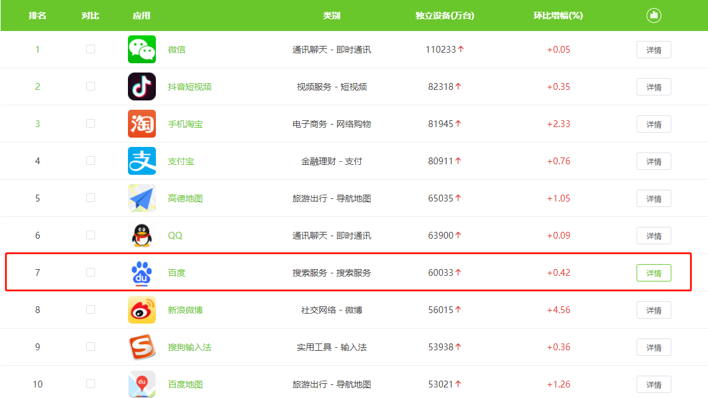Open the QQ app name link

click(x=175, y=236)
